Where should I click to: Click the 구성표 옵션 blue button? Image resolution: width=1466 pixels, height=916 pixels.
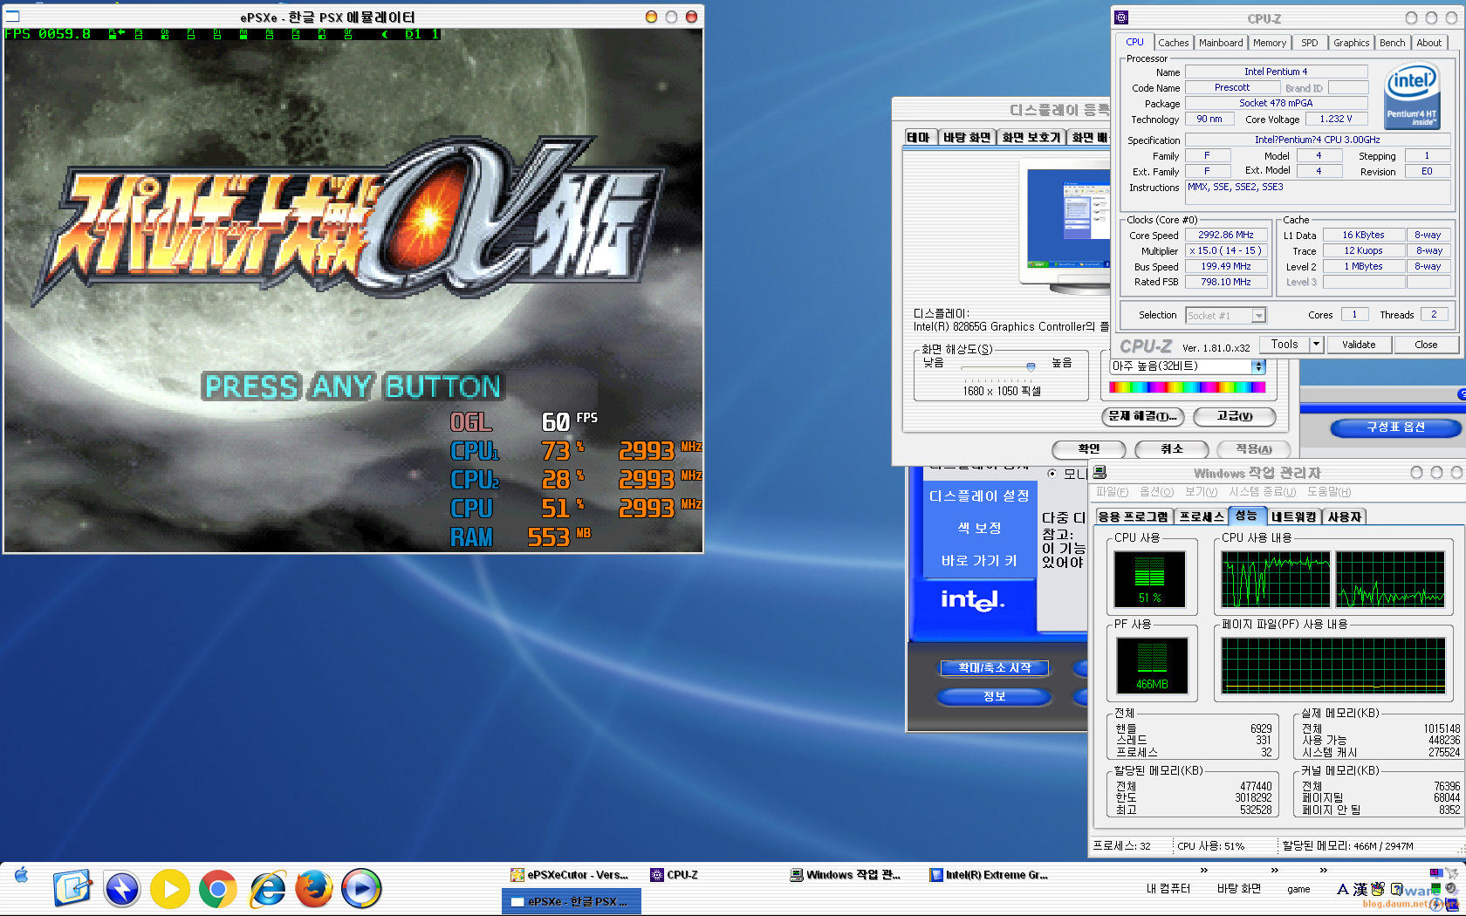coord(1395,427)
